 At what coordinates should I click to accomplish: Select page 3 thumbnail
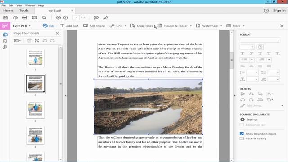tap(35, 110)
